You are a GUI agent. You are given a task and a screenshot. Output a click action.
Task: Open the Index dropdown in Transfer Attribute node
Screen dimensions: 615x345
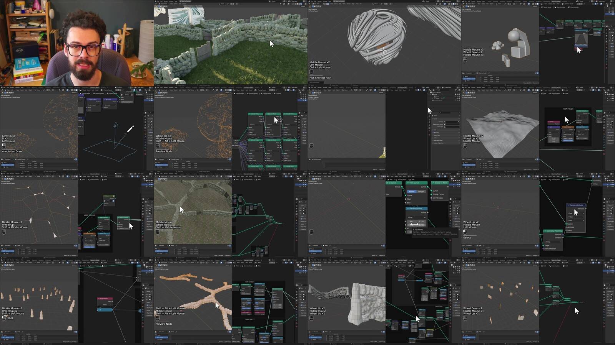tap(576, 217)
